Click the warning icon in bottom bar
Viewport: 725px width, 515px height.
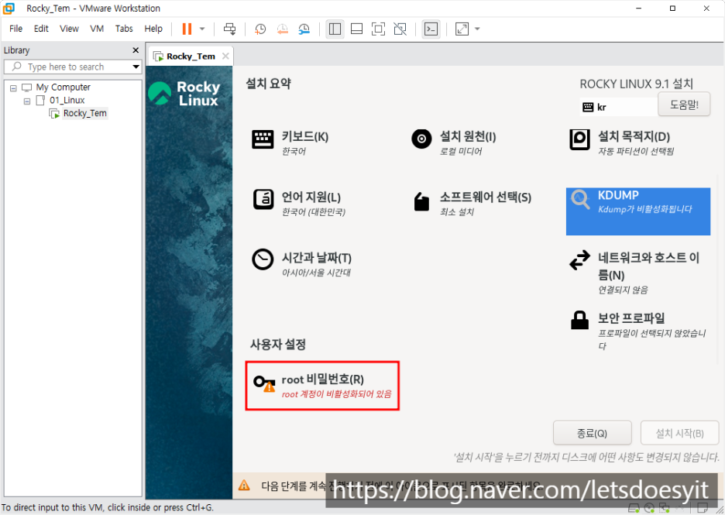(x=244, y=486)
